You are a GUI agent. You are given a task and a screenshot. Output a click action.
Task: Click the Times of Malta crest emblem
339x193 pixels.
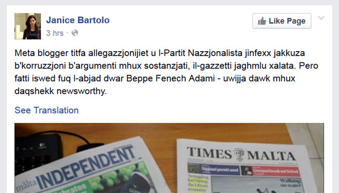point(239,154)
